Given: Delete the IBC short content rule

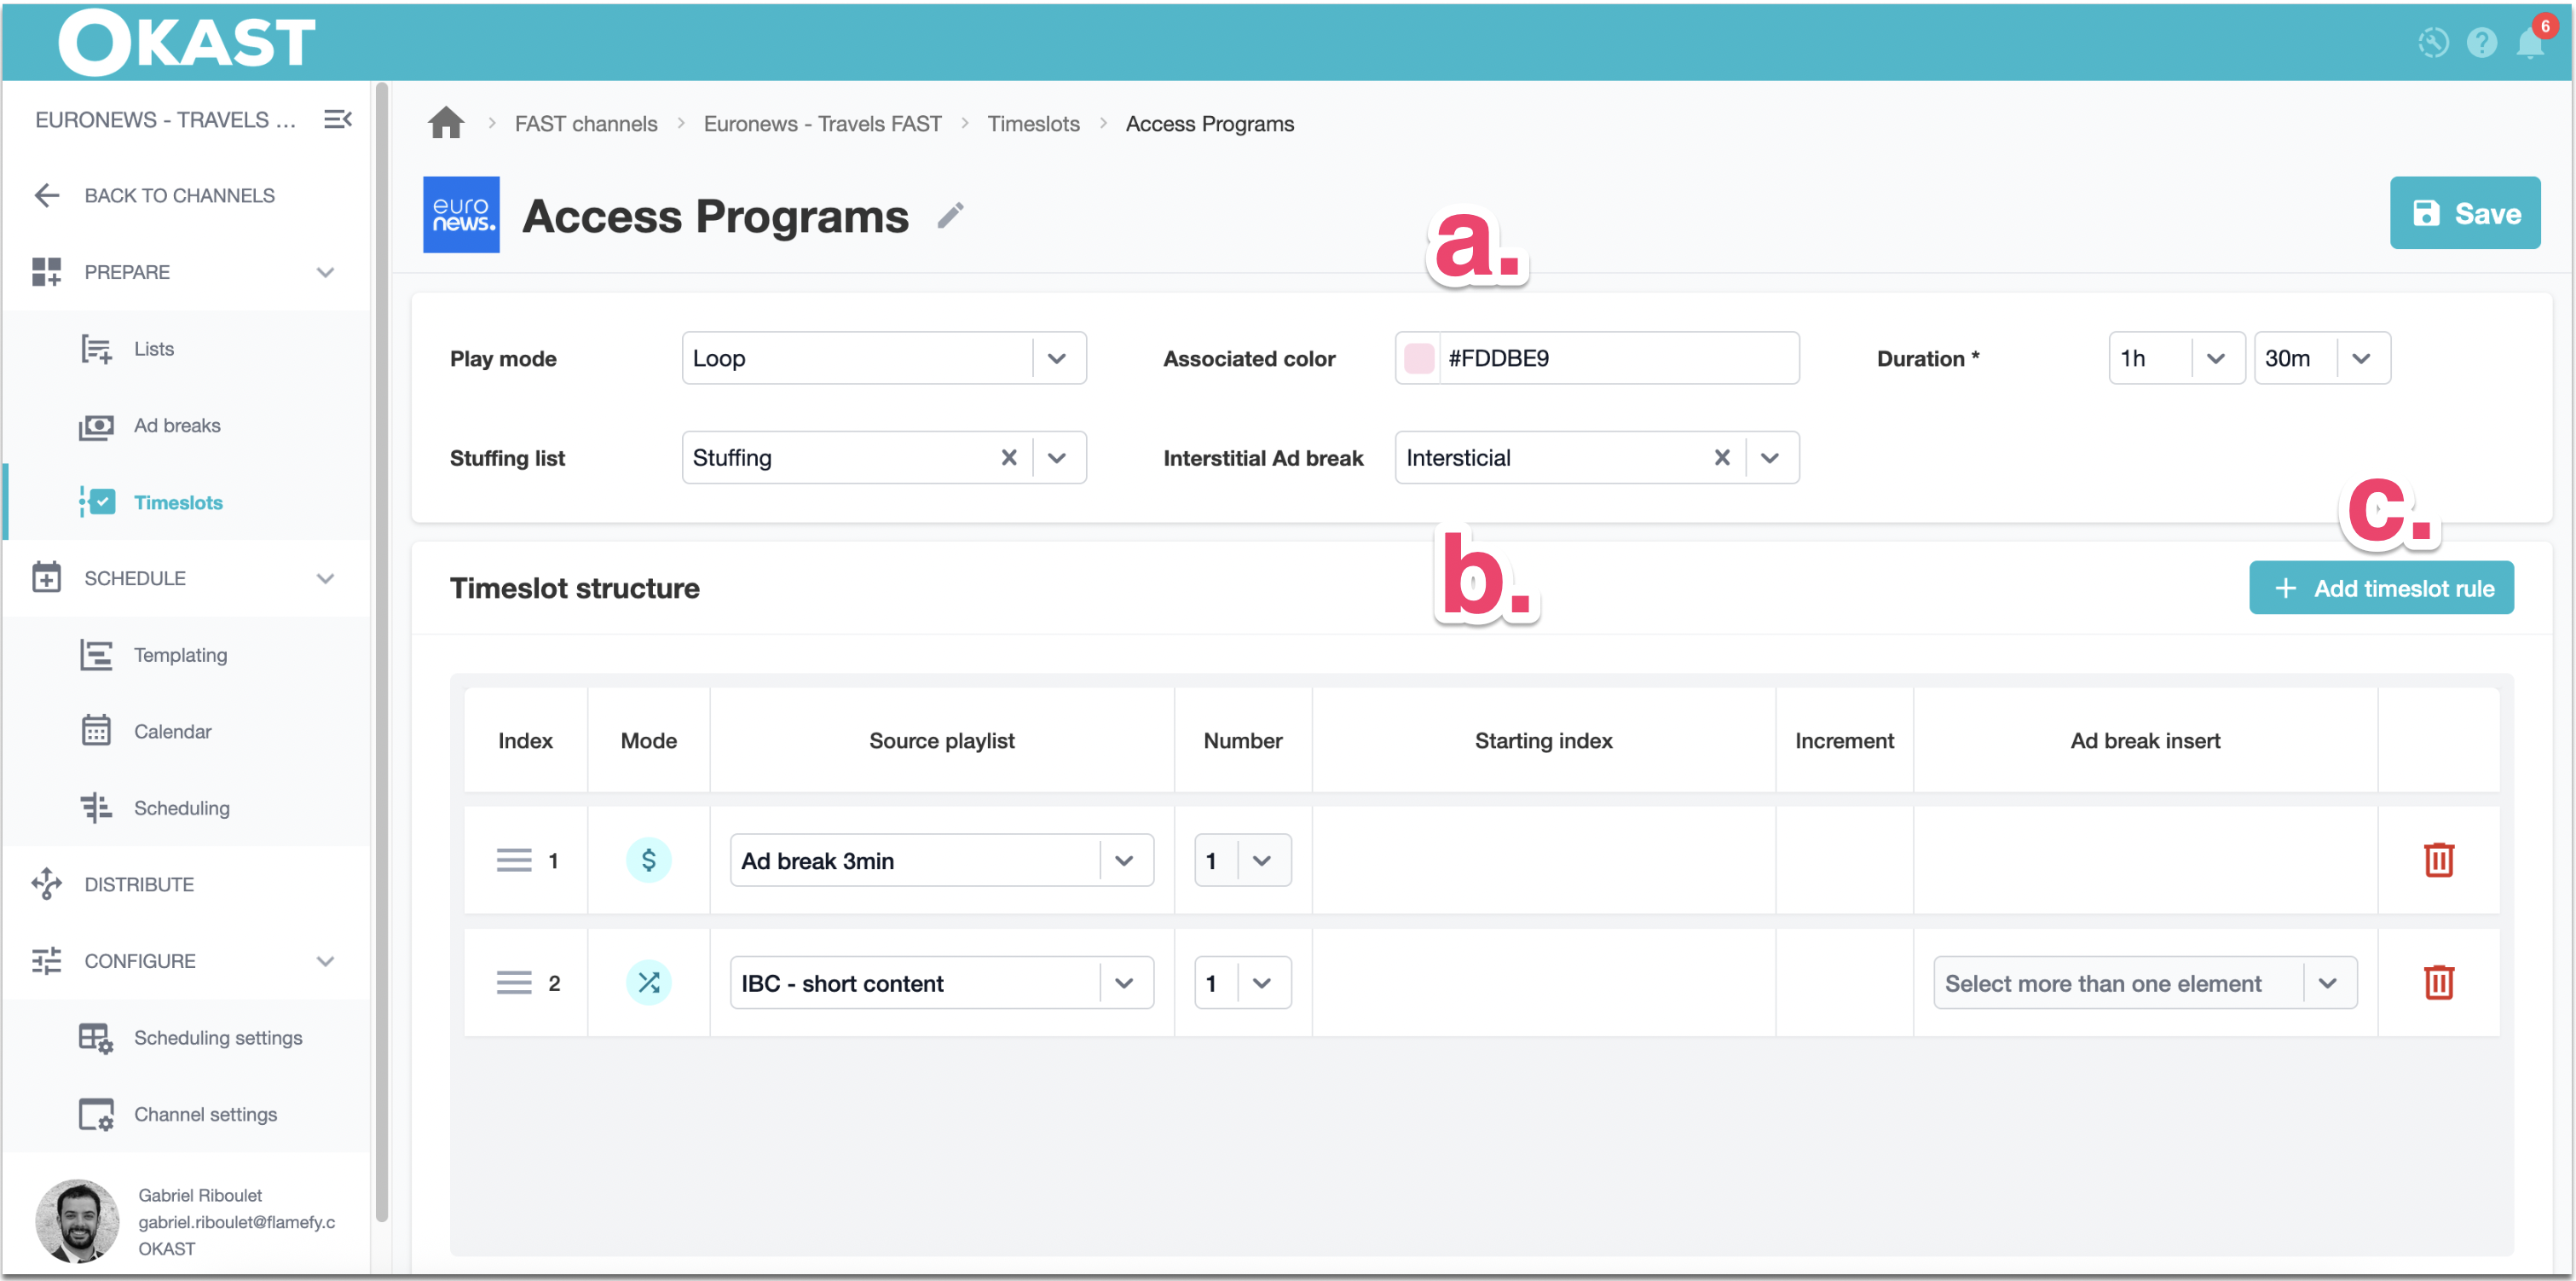Looking at the screenshot, I should click(2438, 982).
